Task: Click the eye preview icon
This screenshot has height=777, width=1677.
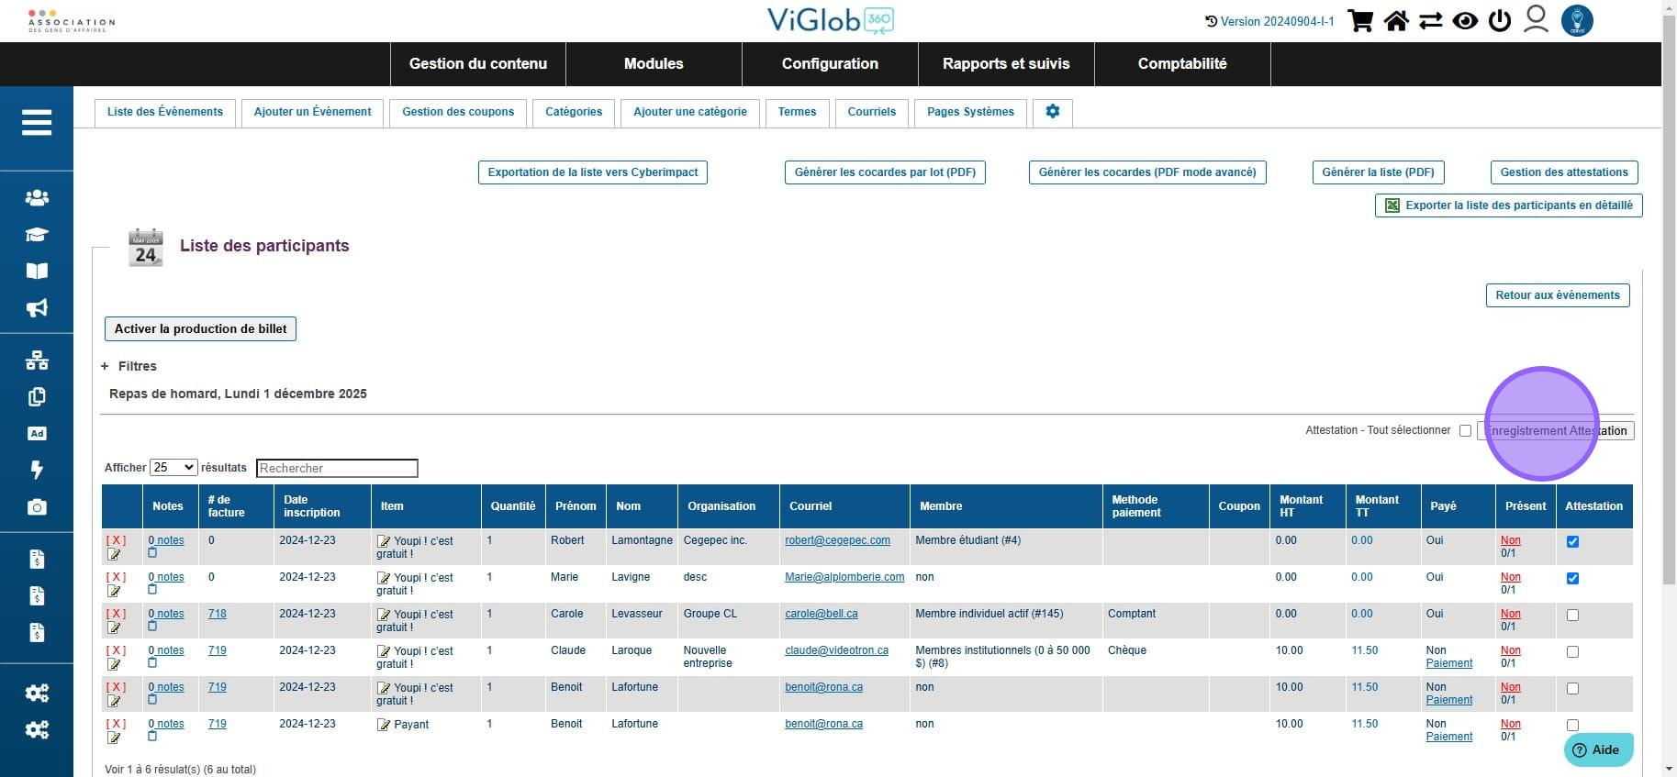Action: 1465,20
